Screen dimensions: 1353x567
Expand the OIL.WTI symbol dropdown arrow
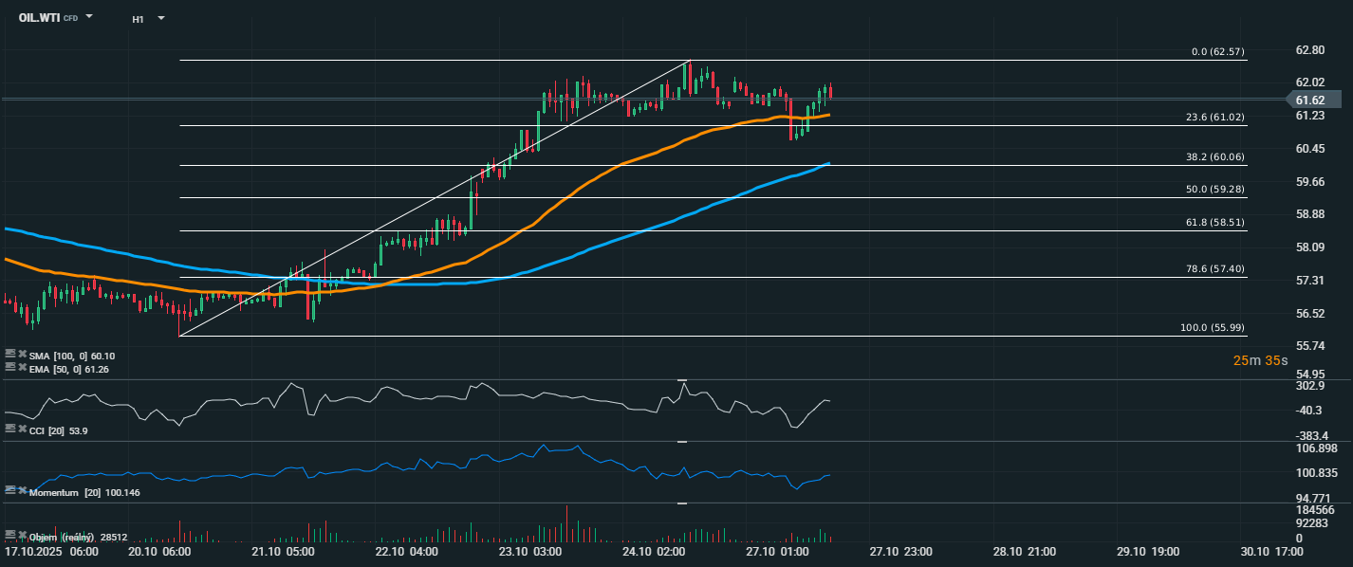89,17
